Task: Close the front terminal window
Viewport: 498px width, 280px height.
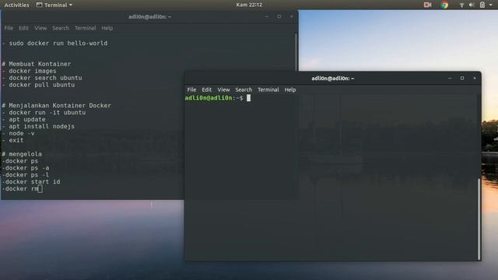Action: 475,78
